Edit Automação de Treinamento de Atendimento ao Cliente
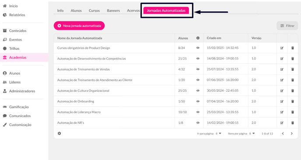The height and width of the screenshot is (160, 301). 282,80
